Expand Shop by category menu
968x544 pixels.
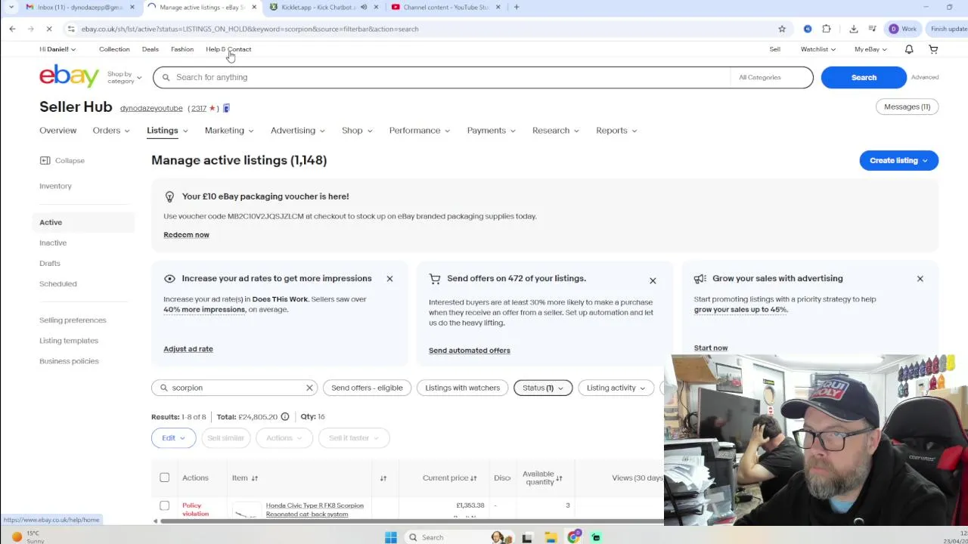124,77
